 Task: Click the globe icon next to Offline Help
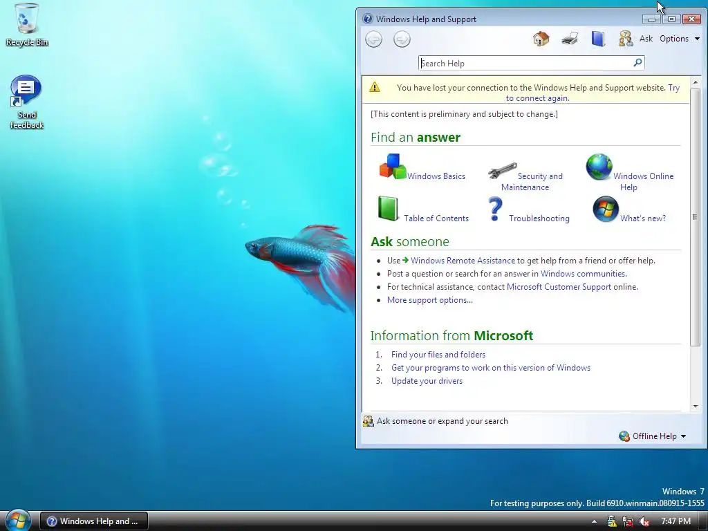(x=624, y=436)
